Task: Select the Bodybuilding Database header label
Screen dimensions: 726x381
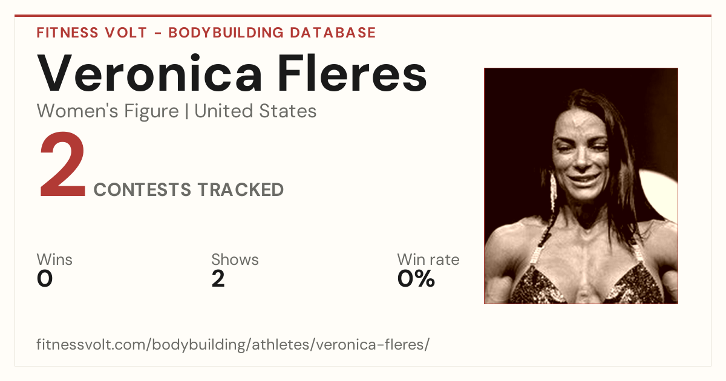Action: click(272, 33)
